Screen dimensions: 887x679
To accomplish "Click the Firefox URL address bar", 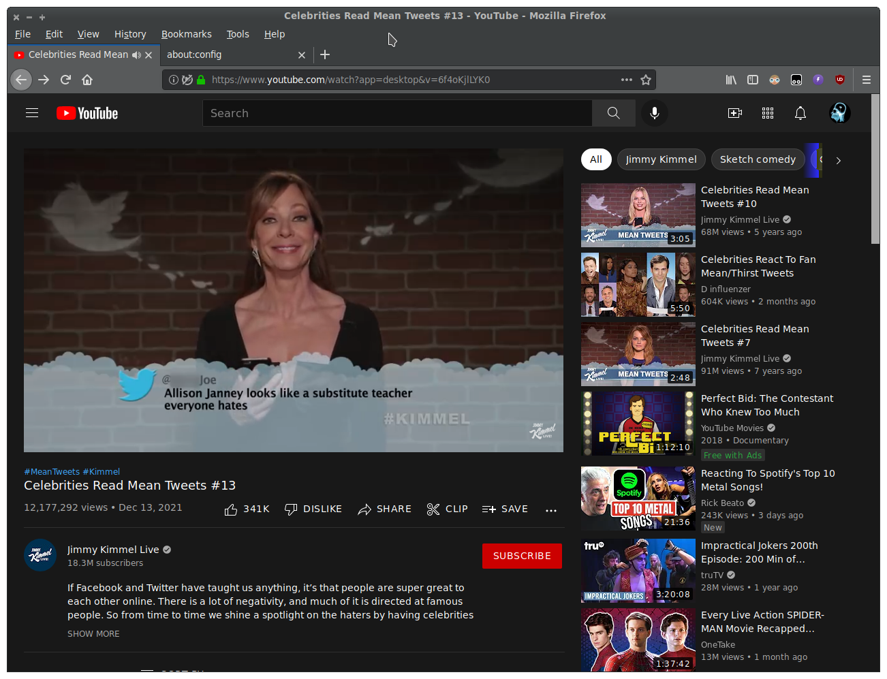I will pos(409,80).
